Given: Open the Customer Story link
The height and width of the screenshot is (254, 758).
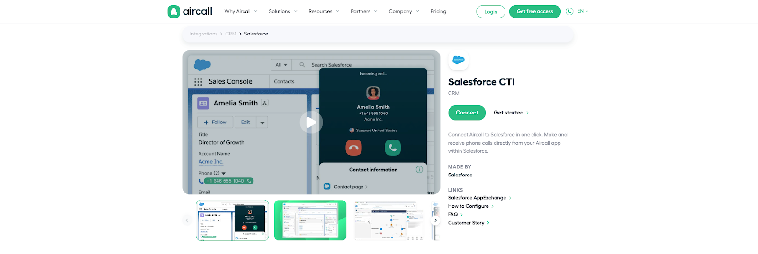Looking at the screenshot, I should coord(469,223).
